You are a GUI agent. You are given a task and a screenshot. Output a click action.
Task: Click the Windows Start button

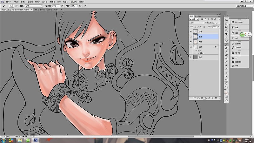3,140
